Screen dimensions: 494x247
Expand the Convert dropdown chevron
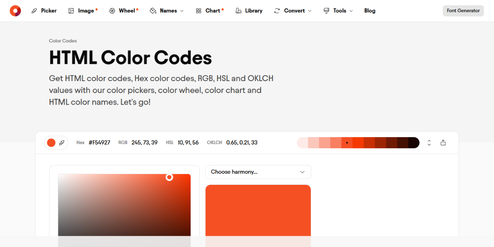click(x=309, y=11)
